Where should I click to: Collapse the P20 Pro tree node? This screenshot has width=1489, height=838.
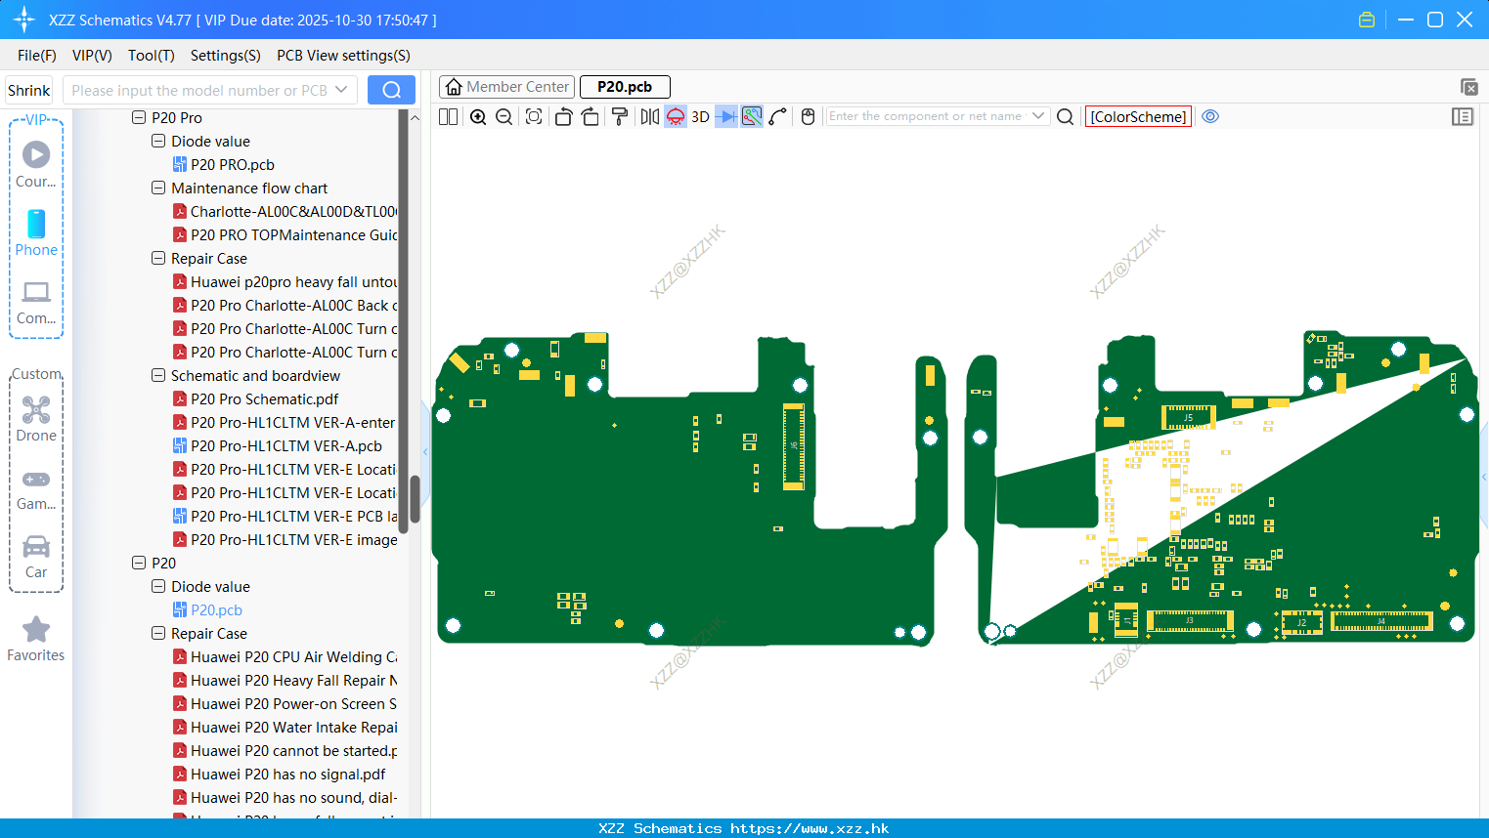[x=139, y=117]
